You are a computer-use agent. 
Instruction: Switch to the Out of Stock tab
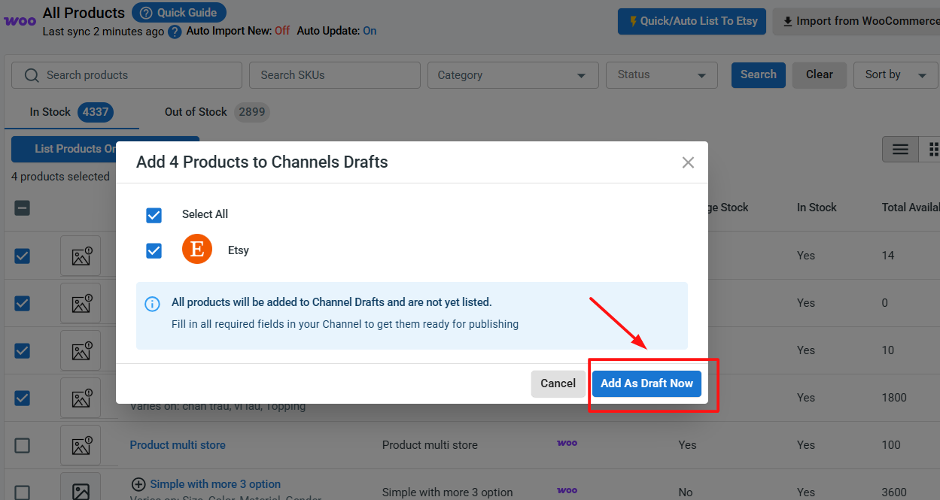click(217, 112)
